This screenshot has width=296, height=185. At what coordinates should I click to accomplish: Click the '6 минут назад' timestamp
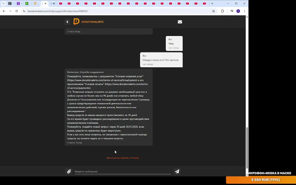[x=75, y=143]
